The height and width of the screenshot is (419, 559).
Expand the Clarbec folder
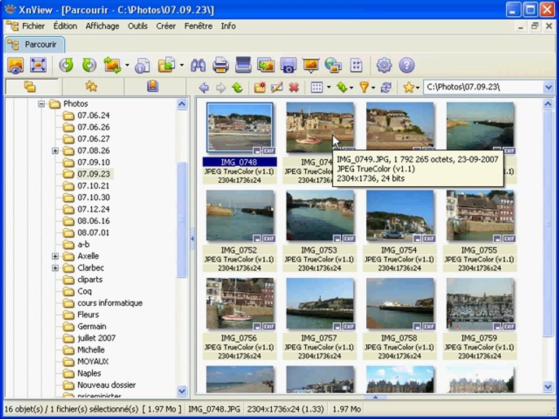(55, 268)
